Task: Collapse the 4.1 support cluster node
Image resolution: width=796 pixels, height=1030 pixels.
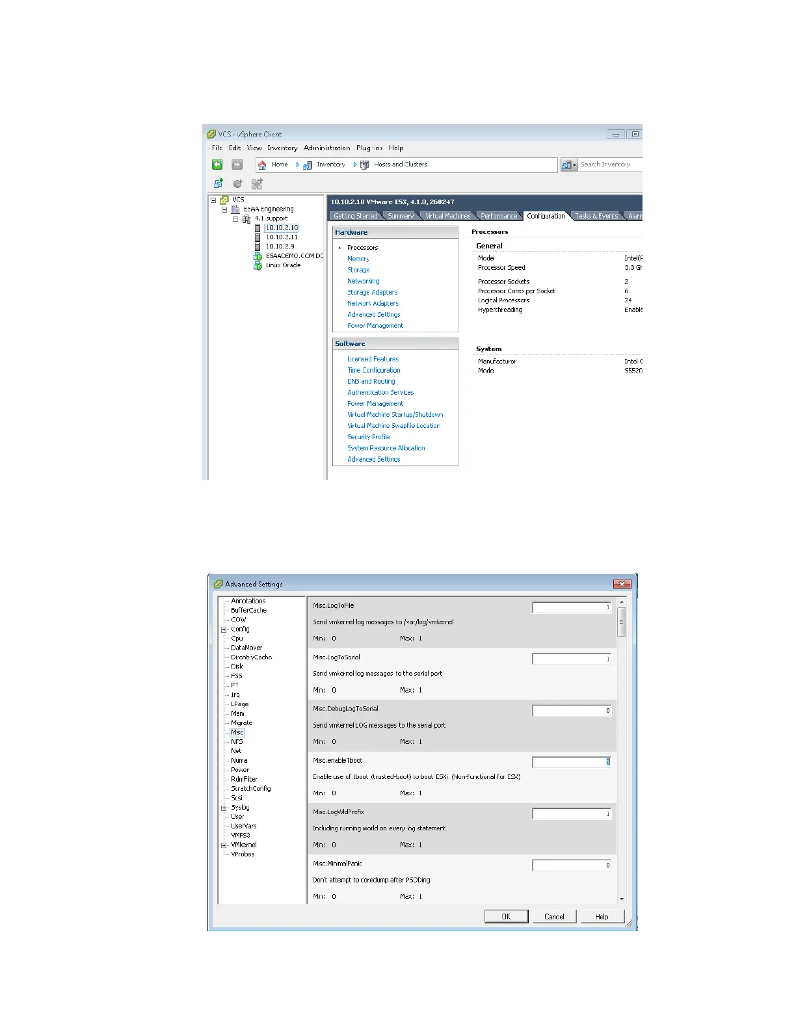Action: point(235,219)
